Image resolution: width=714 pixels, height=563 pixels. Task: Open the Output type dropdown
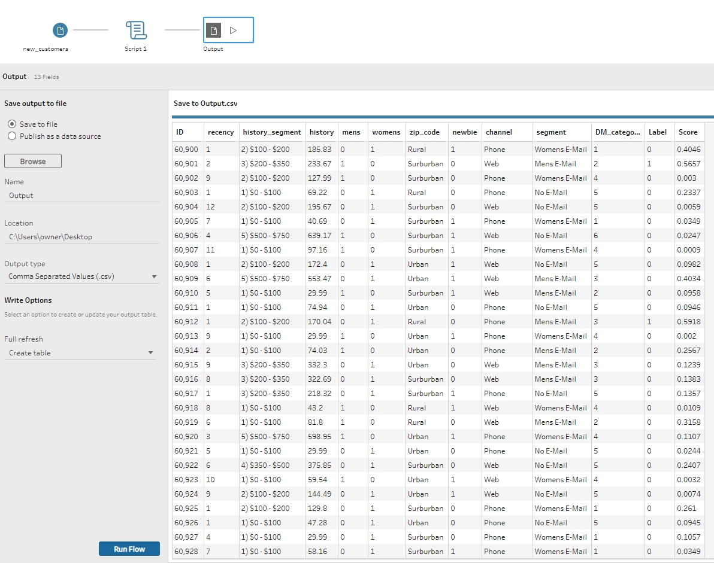click(x=82, y=276)
